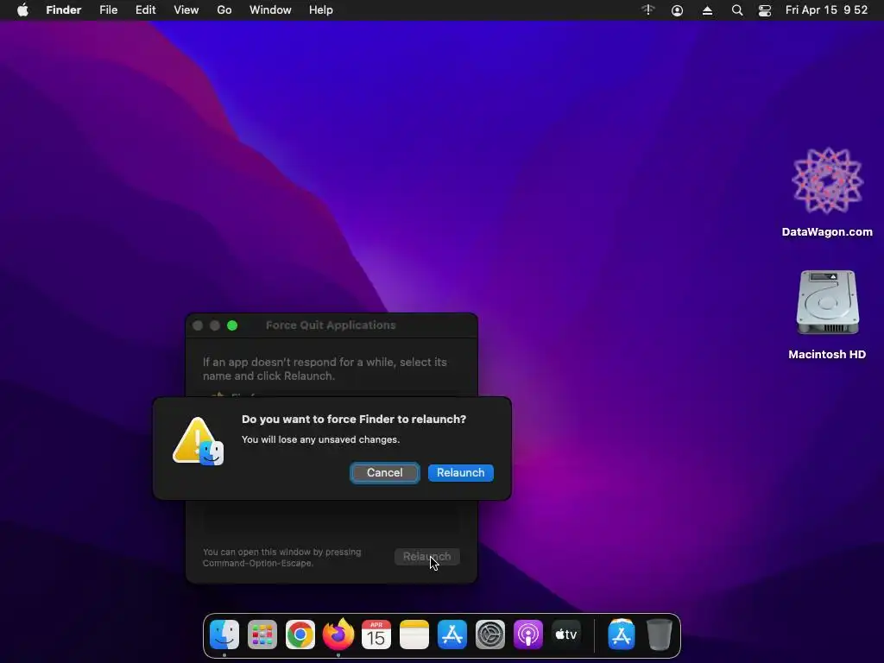Open the Finder menu in menu bar
The width and height of the screenshot is (884, 663).
tap(64, 10)
